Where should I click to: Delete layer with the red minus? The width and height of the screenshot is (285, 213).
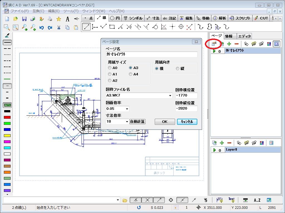229,143
